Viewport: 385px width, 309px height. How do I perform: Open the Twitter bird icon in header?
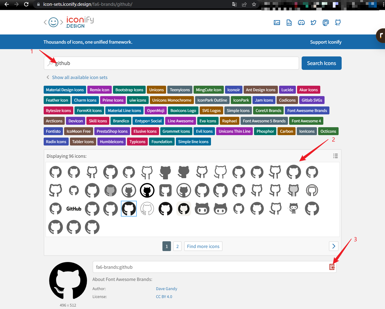[x=314, y=23]
